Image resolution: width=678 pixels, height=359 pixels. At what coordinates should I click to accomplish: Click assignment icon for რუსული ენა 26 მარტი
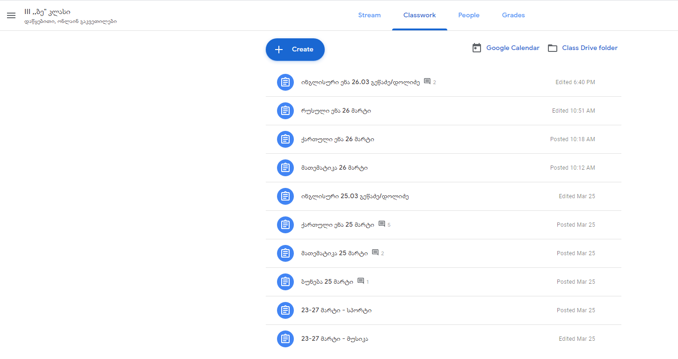pos(285,111)
